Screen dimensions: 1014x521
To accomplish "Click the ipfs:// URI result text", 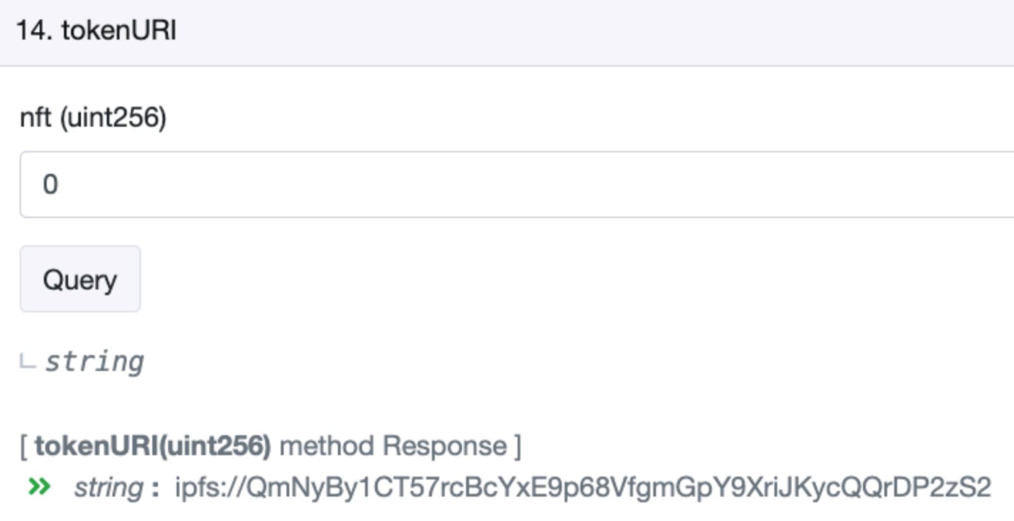I will (x=582, y=488).
